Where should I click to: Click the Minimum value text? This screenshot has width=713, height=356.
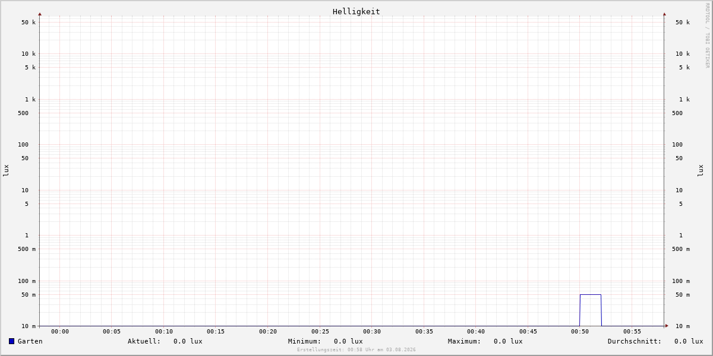pyautogui.click(x=348, y=341)
